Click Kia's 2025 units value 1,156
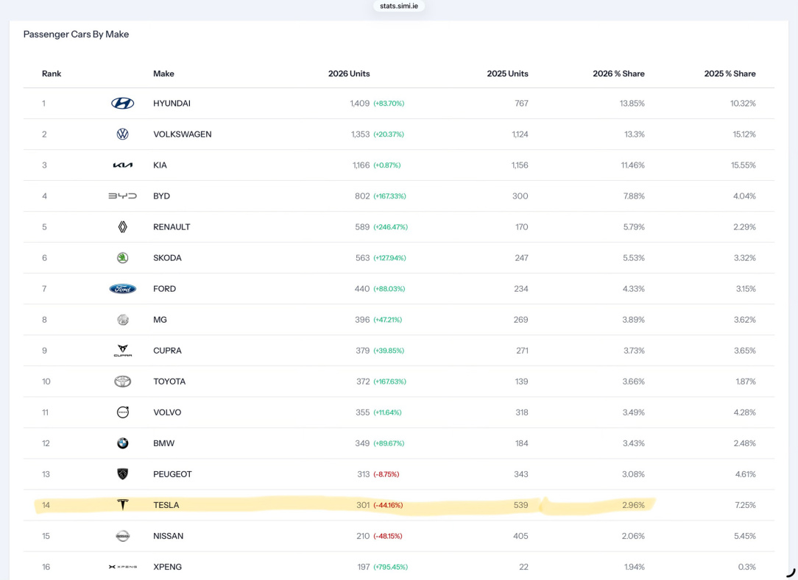Screen dimensions: 798x580 (520, 165)
